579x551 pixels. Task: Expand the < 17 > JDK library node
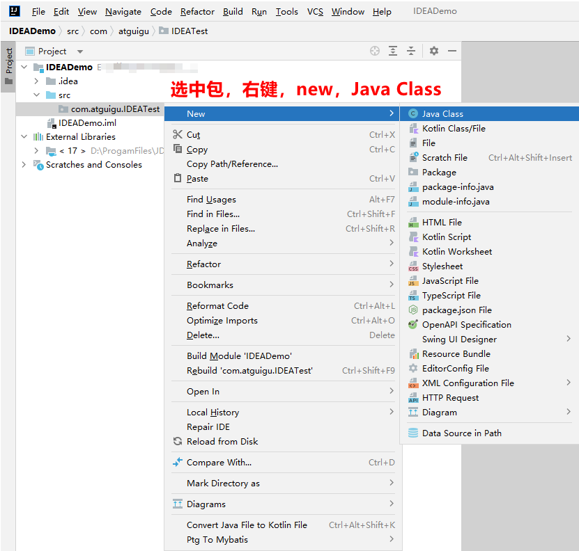[36, 150]
